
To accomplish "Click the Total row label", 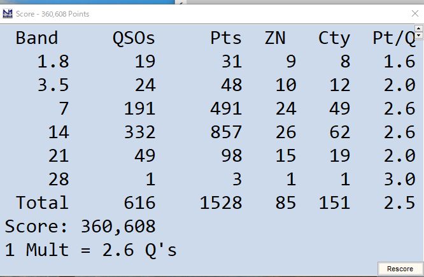I will 42,203.
